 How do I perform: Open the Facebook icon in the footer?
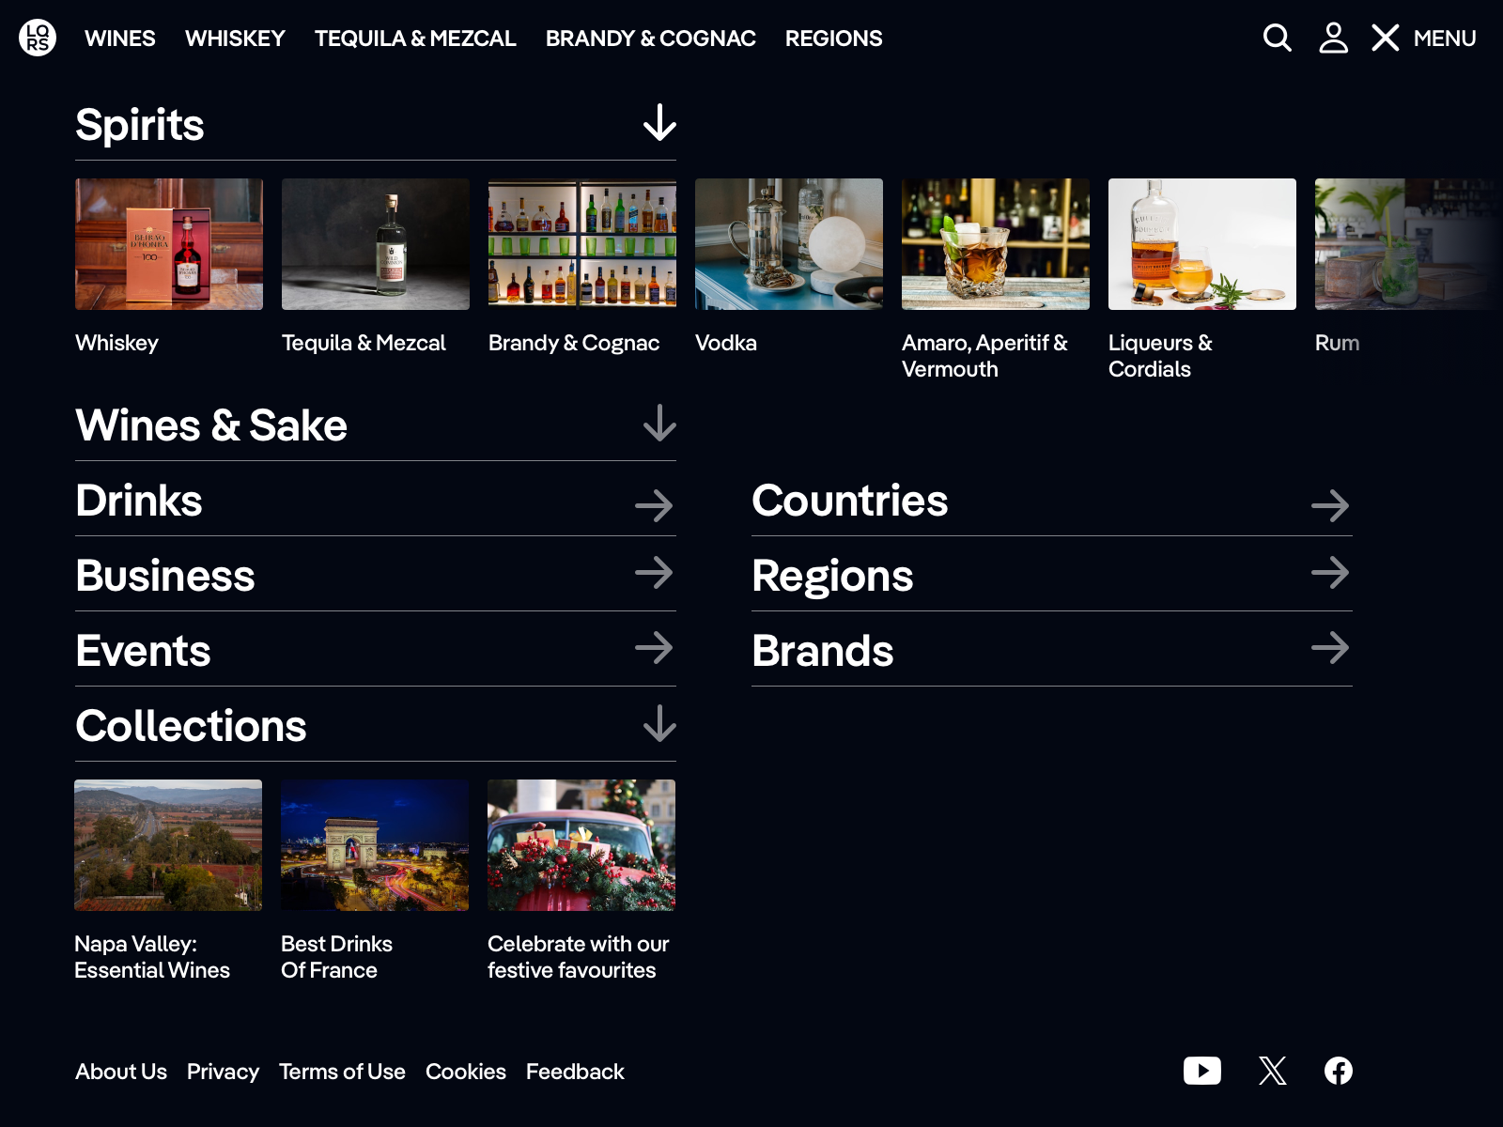1340,1071
